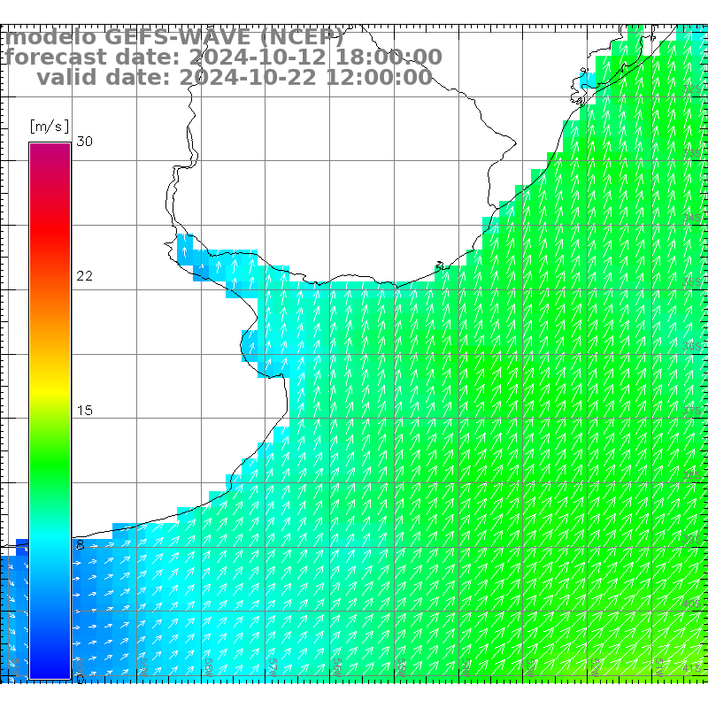The width and height of the screenshot is (708, 708).
Task: Select the yellow-green ocean area at bottom right
Action: (673, 659)
